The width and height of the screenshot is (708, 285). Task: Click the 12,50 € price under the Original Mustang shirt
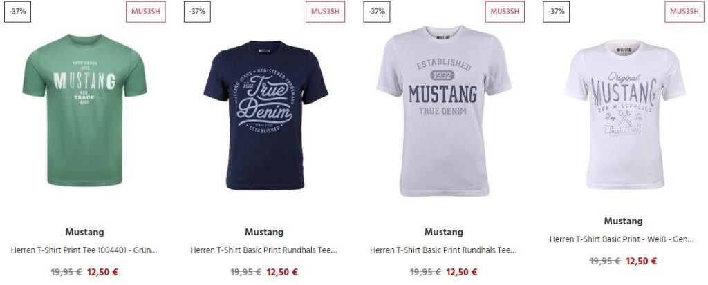pos(641,262)
